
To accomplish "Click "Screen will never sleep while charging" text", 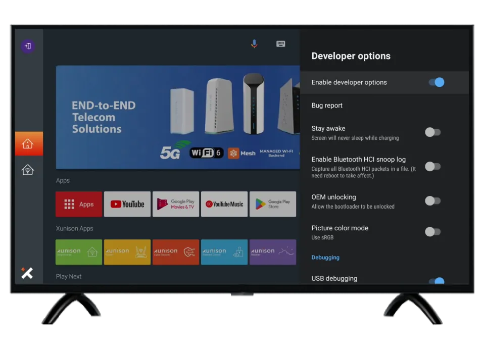I will click(x=355, y=138).
